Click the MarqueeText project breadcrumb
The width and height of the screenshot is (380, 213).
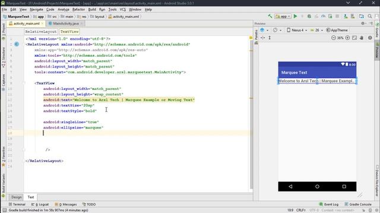tap(16, 17)
